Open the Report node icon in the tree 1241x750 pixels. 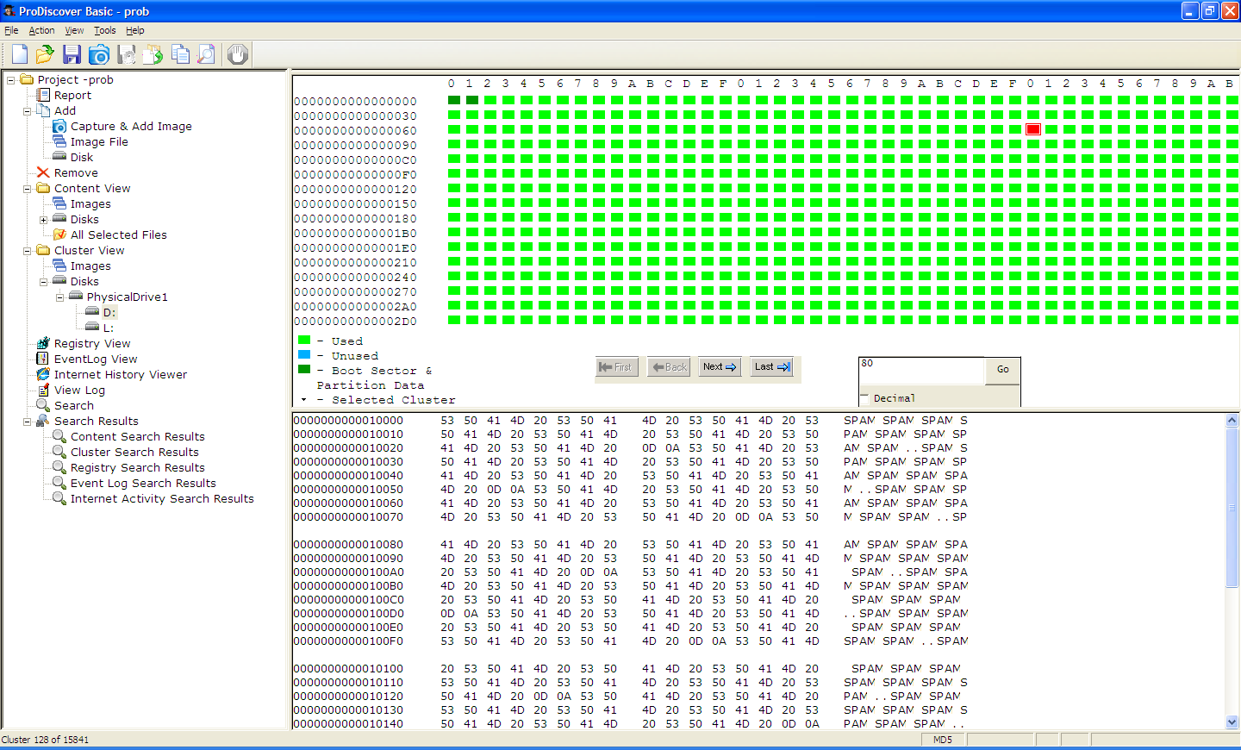43,95
